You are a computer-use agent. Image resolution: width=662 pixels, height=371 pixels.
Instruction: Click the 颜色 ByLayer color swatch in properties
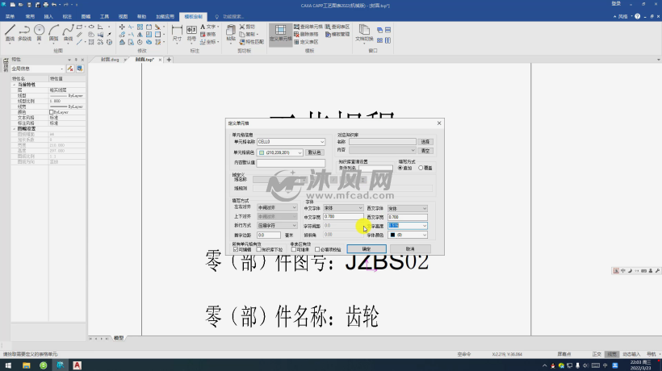[52, 112]
